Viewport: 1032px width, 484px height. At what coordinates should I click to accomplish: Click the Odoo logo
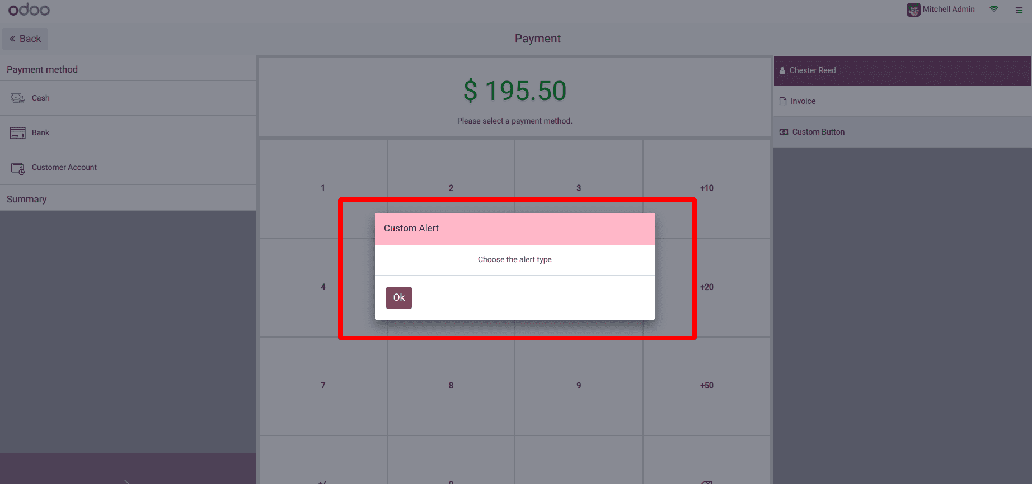[29, 10]
